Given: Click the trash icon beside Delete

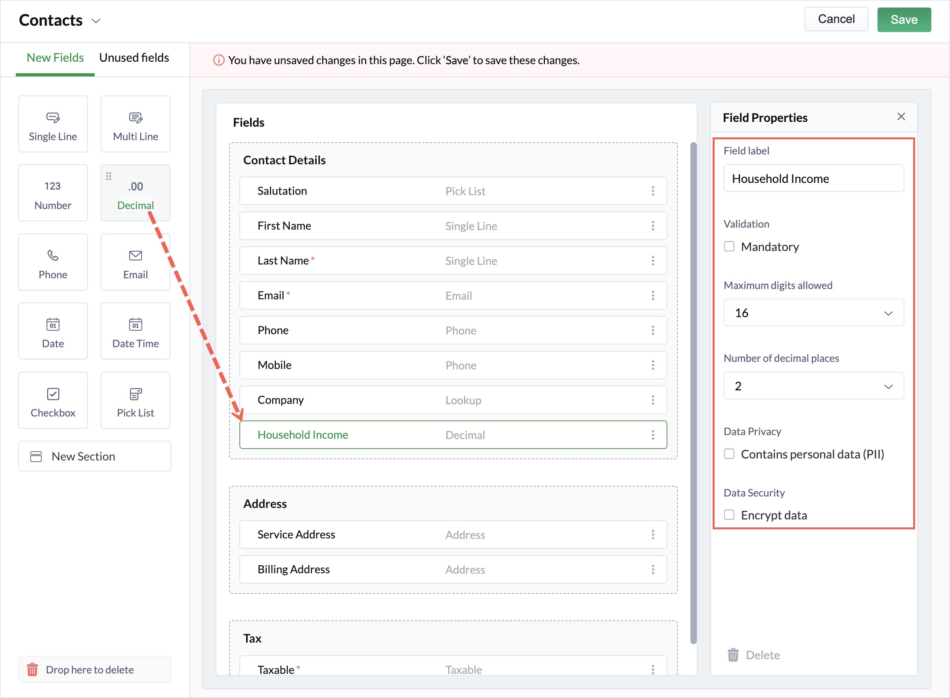Looking at the screenshot, I should coord(733,655).
